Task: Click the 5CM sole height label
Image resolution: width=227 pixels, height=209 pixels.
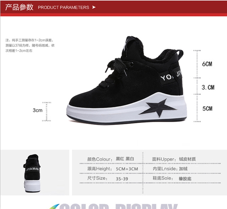Action: 207,109
